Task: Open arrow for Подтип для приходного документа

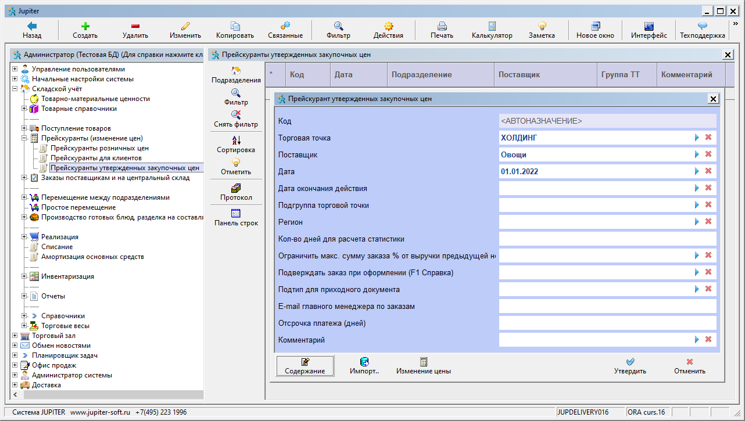Action: 697,289
